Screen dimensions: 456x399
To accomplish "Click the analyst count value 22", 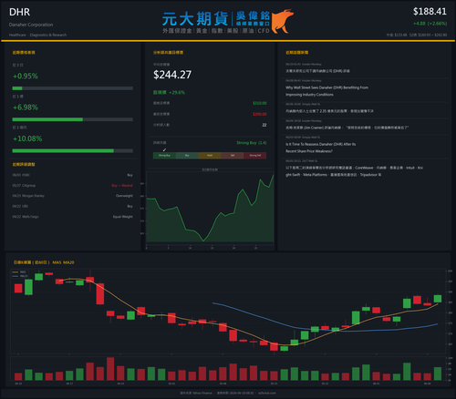I will coord(264,125).
